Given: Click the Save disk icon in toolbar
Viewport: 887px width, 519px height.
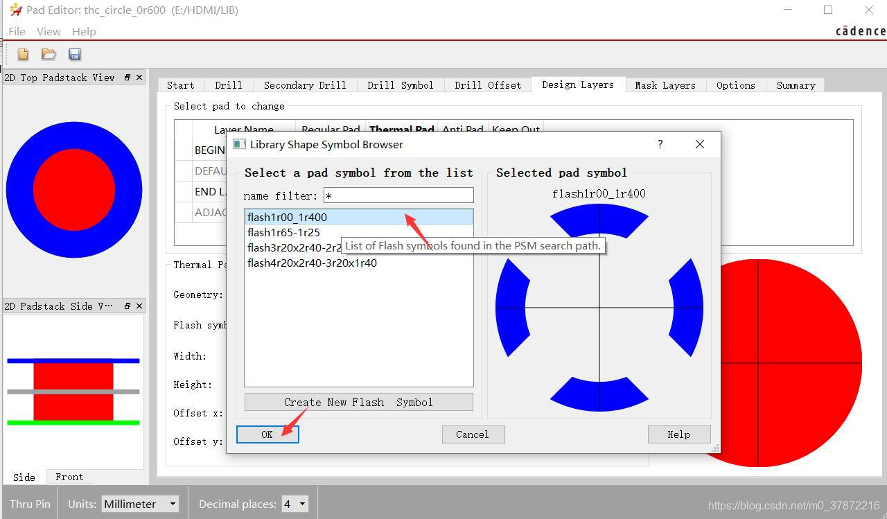Looking at the screenshot, I should coord(75,54).
